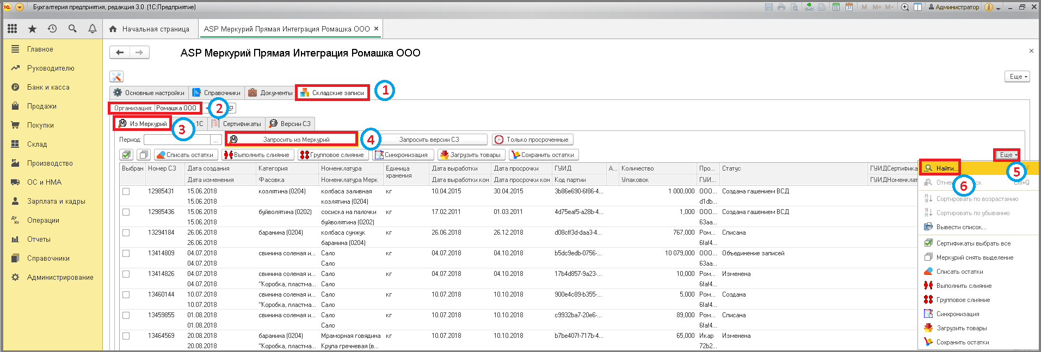Click Групповое слияние toolbar button
1041x352 pixels.
[x=333, y=155]
